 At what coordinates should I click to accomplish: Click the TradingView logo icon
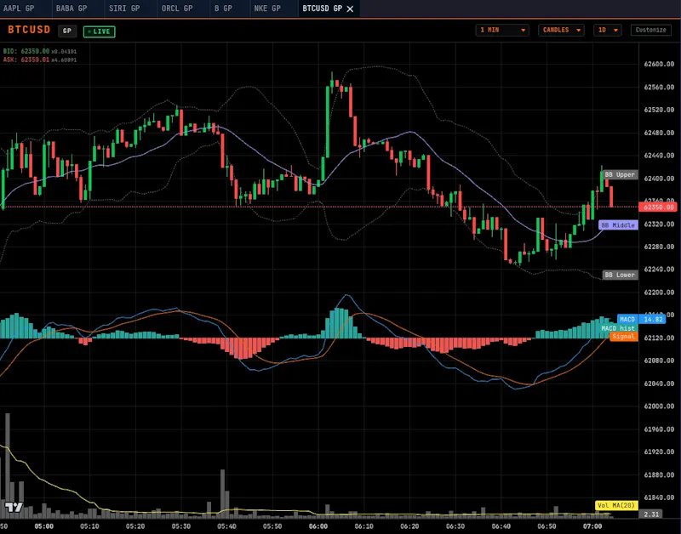[13, 507]
